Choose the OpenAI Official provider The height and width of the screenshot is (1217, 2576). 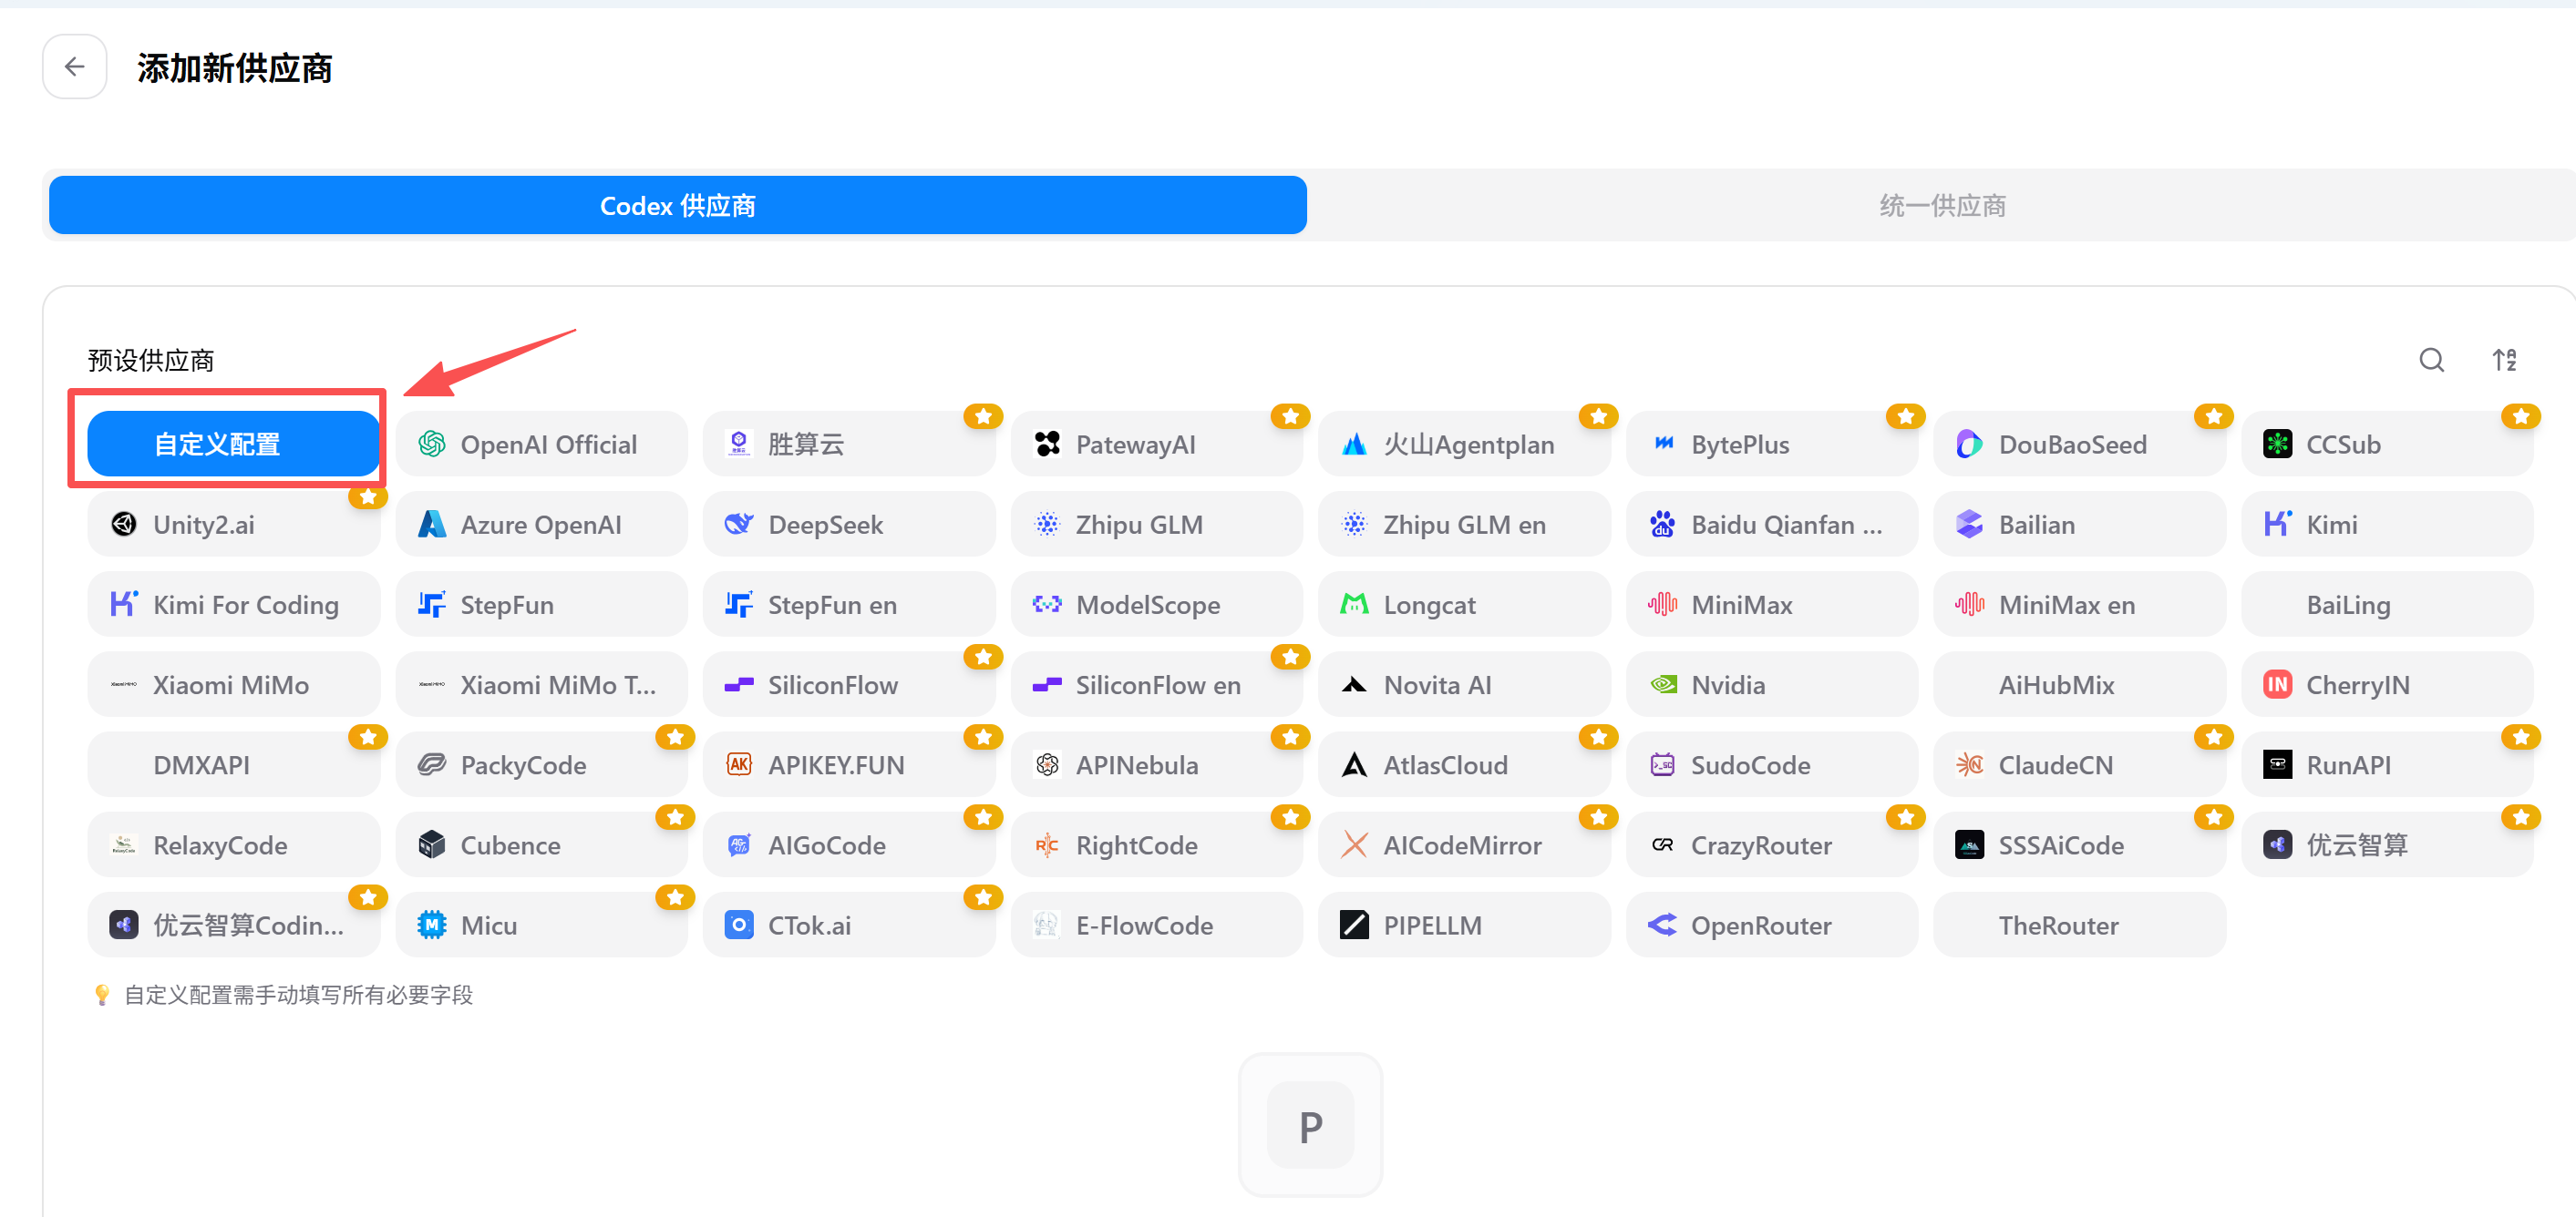pos(541,444)
